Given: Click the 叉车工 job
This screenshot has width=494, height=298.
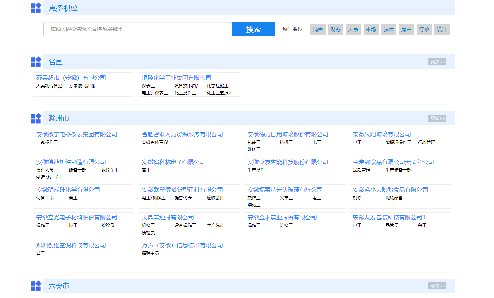Looking at the screenshot, I should click(286, 198).
